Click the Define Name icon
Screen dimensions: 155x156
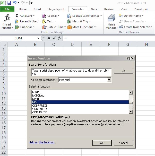pyautogui.click(x=121, y=16)
